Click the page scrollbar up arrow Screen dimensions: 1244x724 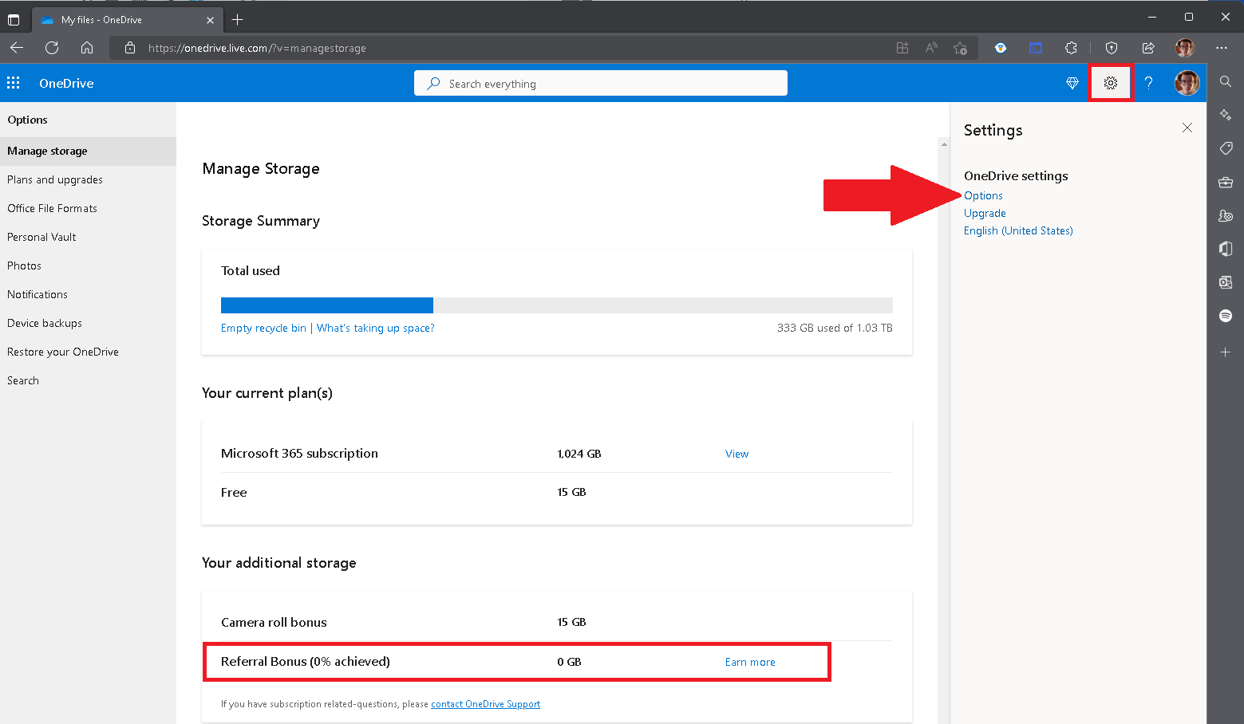[944, 144]
